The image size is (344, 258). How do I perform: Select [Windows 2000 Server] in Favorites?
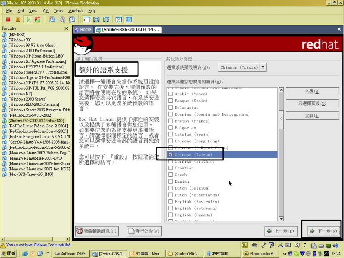pyautogui.click(x=28, y=99)
